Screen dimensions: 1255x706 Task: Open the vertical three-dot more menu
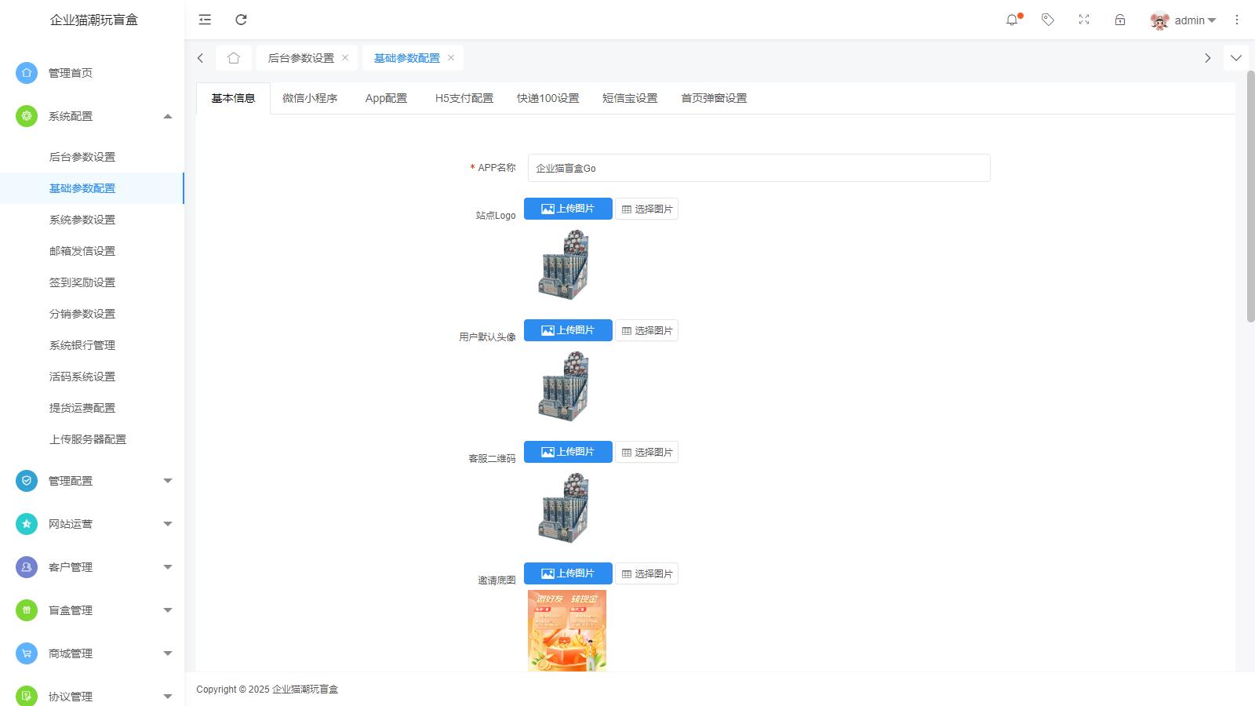click(1237, 20)
